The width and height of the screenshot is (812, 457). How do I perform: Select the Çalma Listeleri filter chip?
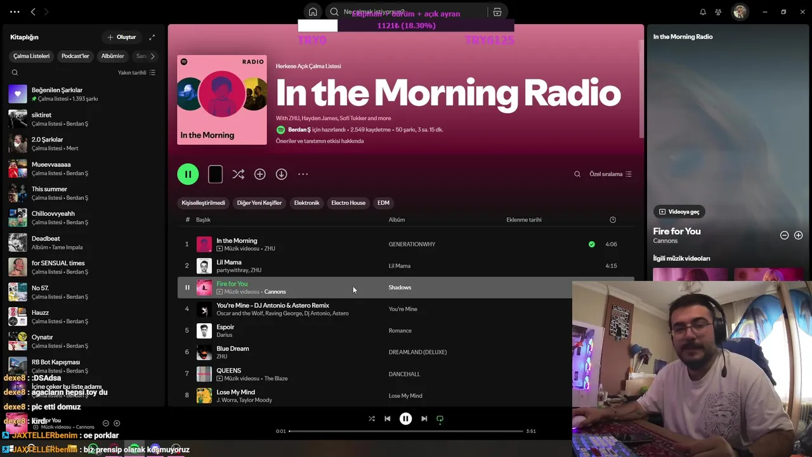(x=31, y=56)
